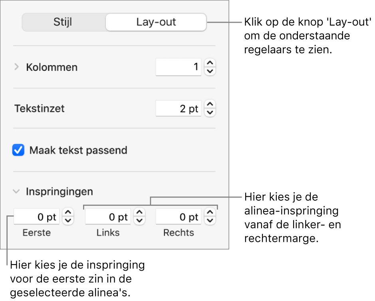Decrease the Kolommen count with down arrow
Image resolution: width=375 pixels, height=301 pixels.
tap(210, 71)
